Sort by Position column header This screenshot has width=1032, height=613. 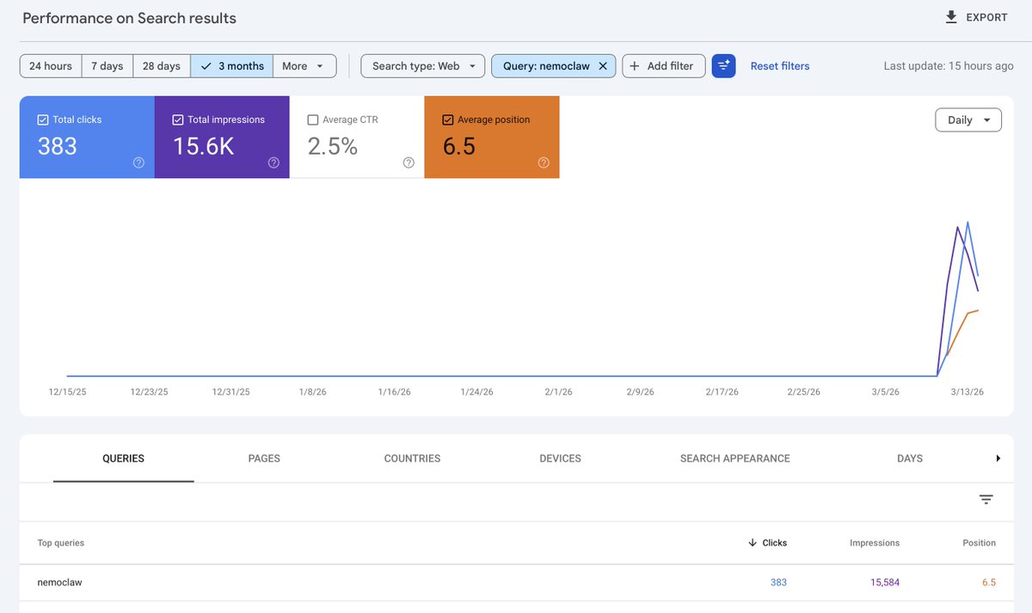[x=979, y=543]
